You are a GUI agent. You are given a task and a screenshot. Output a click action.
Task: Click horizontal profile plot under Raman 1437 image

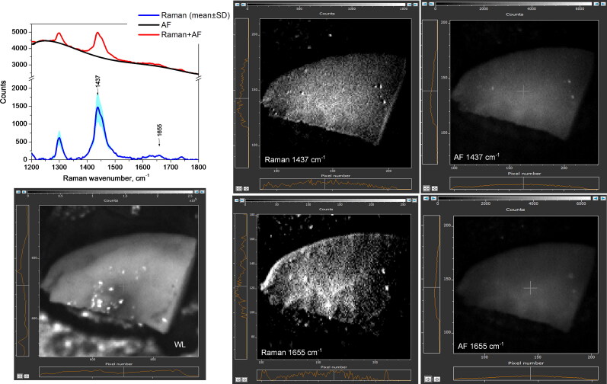point(336,184)
